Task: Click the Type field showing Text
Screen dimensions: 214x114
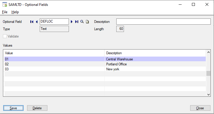Action: [x=54, y=29]
